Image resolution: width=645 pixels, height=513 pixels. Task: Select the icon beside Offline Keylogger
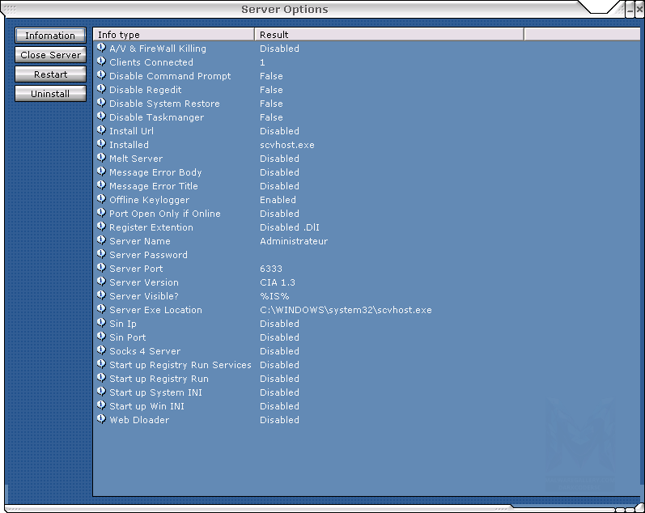point(101,199)
